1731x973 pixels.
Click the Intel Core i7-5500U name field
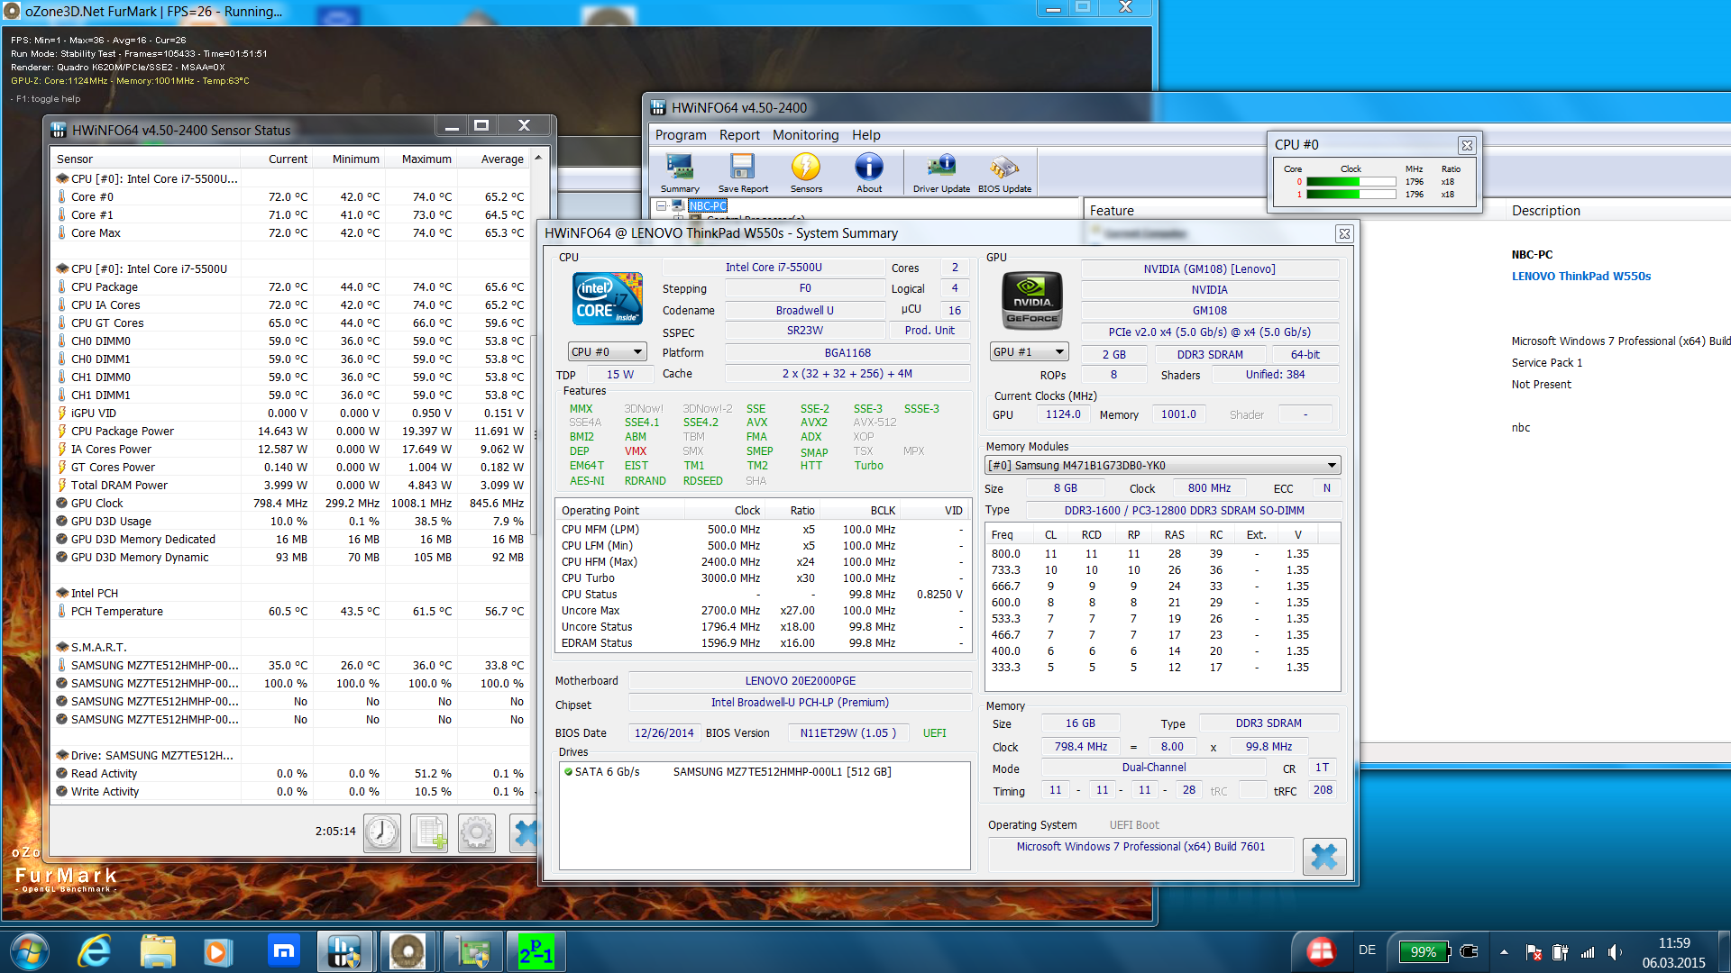tap(774, 268)
